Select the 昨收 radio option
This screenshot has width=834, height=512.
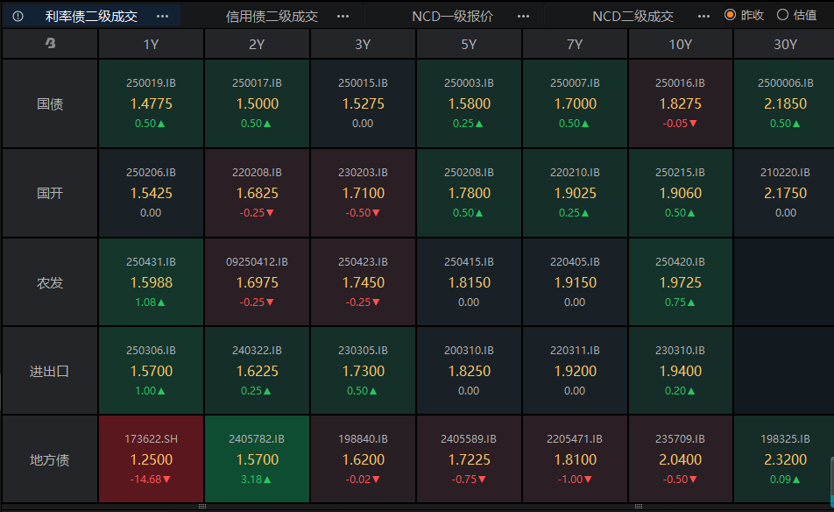point(730,15)
